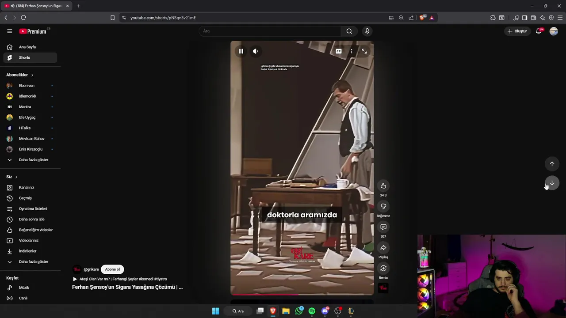Viewport: 566px width, 318px height.
Task: Open the Short's three-dot more options
Action: (x=352, y=51)
